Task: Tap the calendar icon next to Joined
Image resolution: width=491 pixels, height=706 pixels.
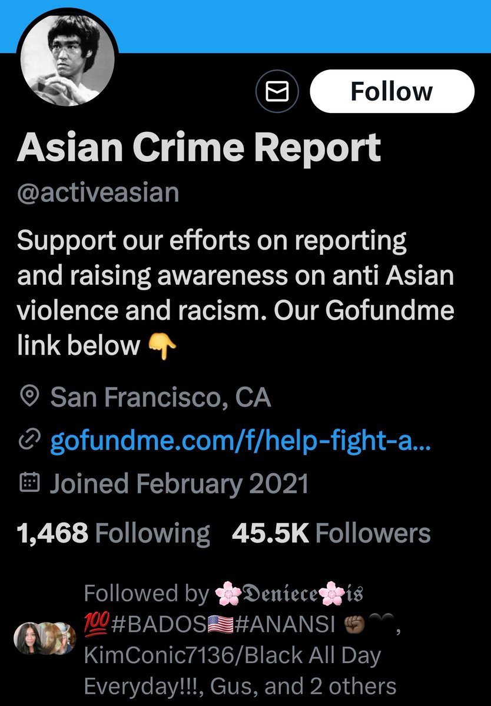Action: point(29,484)
